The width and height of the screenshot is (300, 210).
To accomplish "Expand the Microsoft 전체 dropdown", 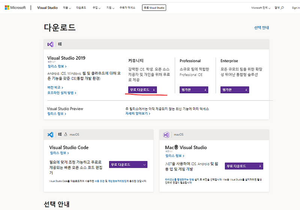I will pos(261,8).
